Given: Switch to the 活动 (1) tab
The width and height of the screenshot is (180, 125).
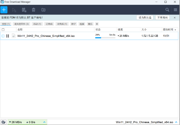Looking at the screenshot, I should pyautogui.click(x=37, y=24).
